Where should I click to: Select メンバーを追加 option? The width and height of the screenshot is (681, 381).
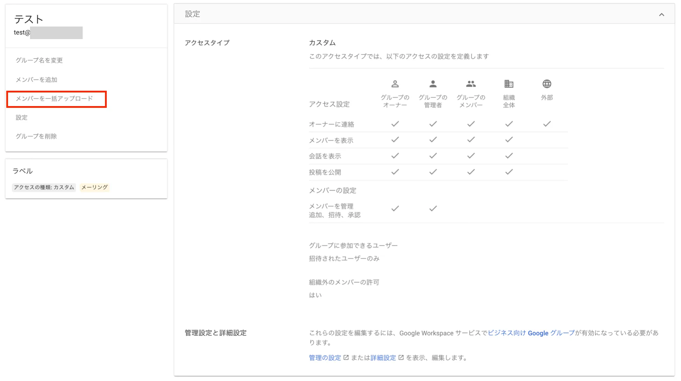tap(36, 80)
